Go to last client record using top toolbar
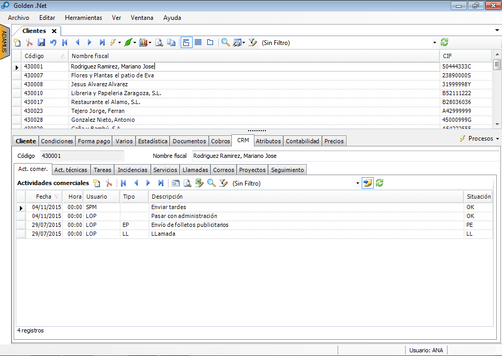 (x=102, y=43)
